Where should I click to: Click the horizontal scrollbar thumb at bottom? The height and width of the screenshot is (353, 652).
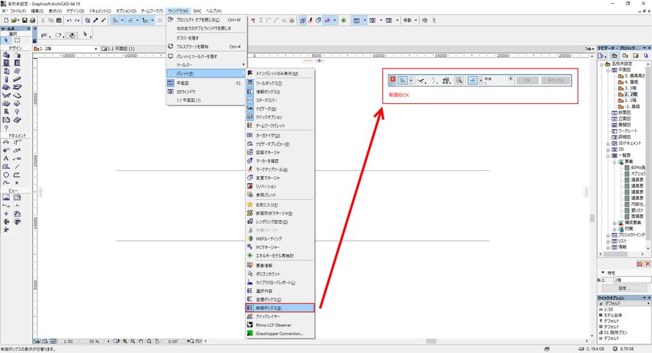click(431, 341)
